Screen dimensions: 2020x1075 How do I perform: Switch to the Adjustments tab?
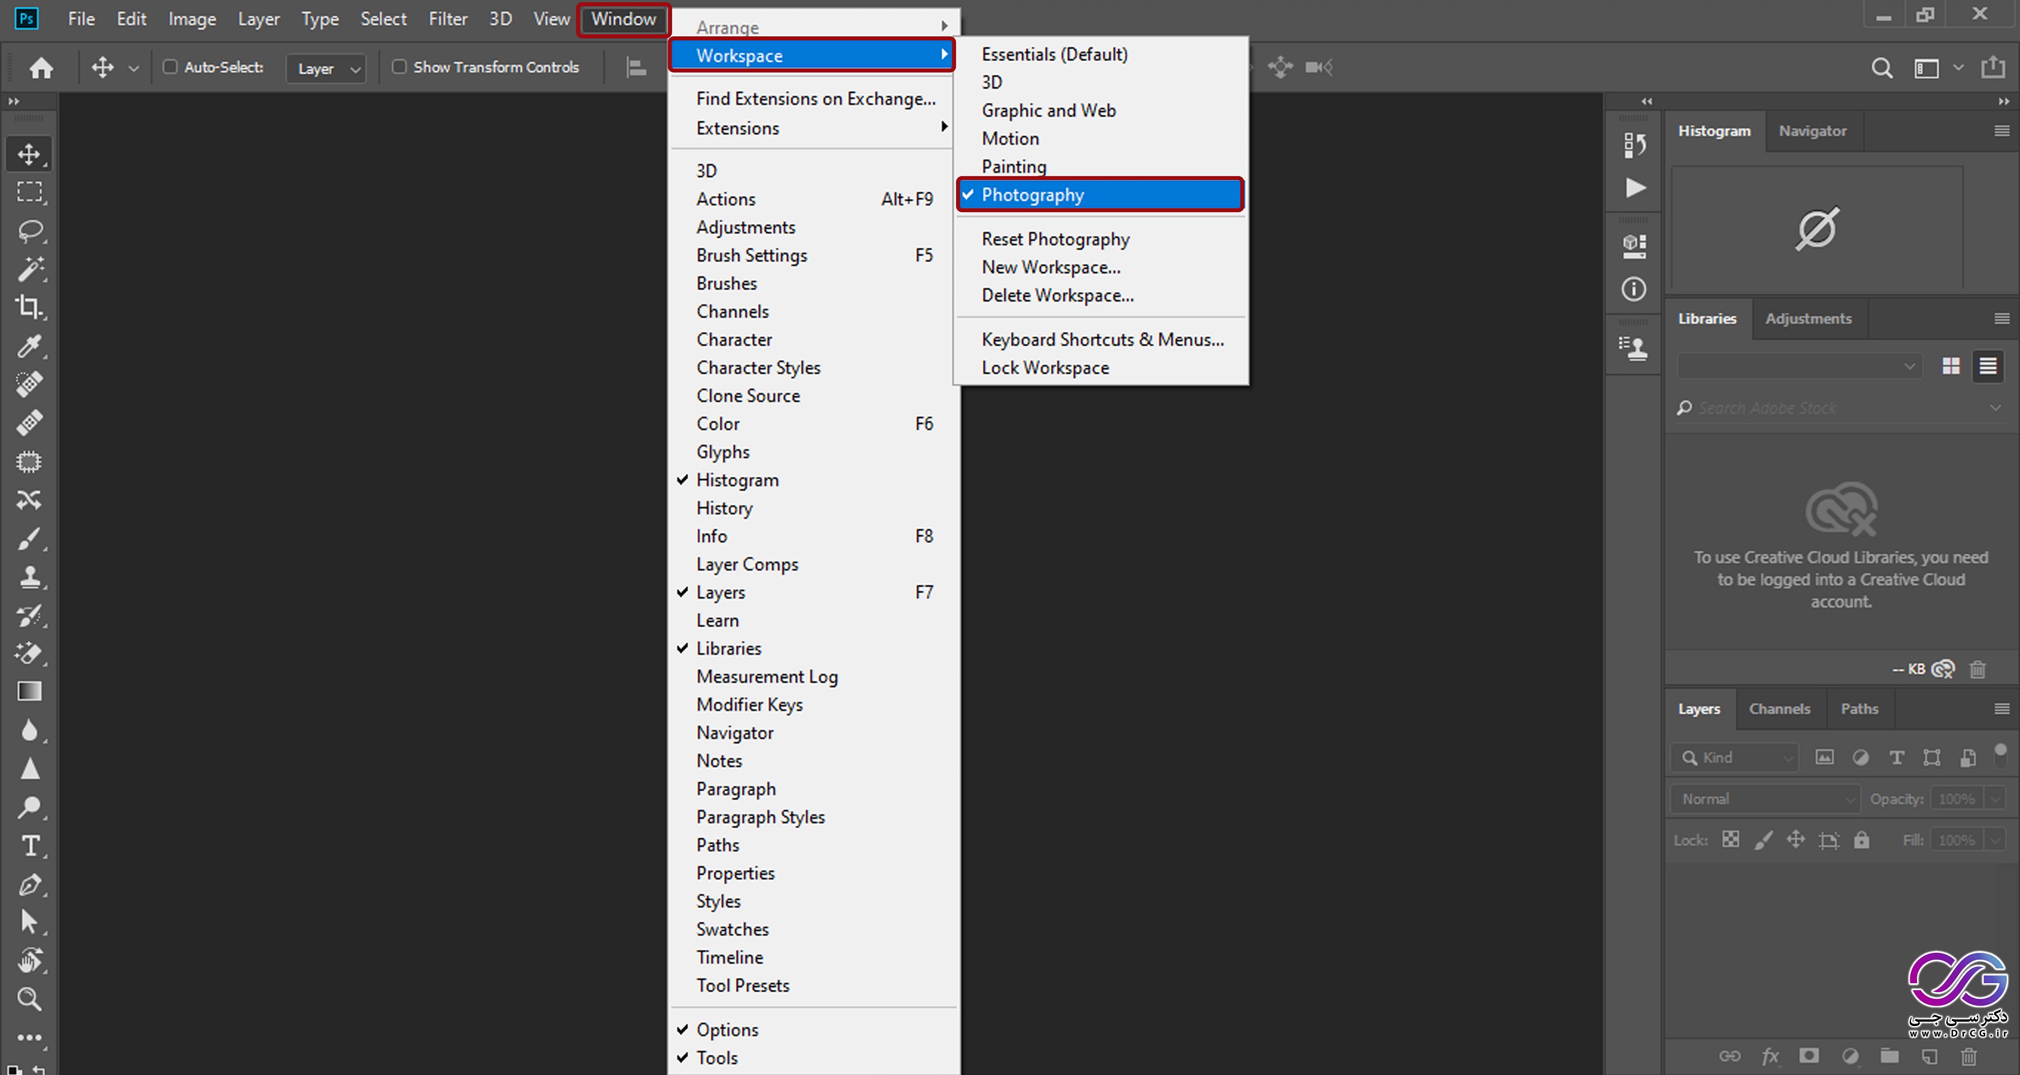click(1808, 318)
